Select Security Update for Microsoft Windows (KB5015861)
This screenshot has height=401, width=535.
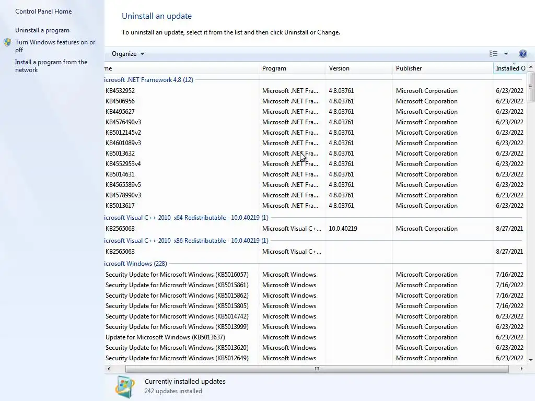pos(316,285)
